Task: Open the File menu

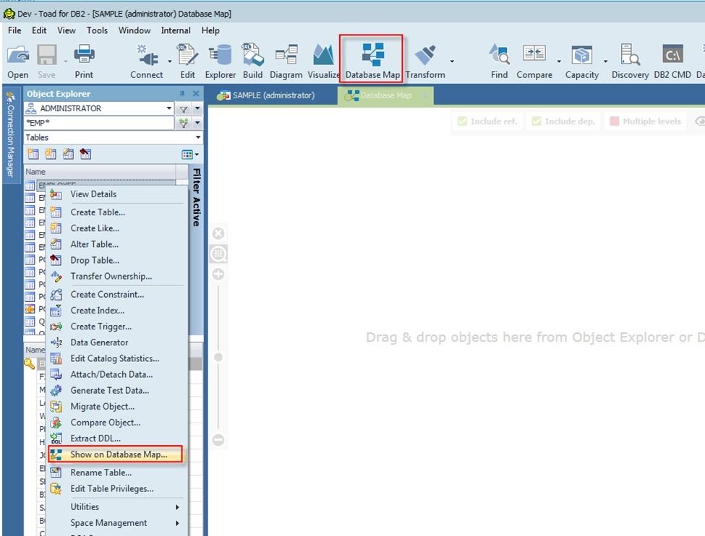Action: click(x=14, y=30)
